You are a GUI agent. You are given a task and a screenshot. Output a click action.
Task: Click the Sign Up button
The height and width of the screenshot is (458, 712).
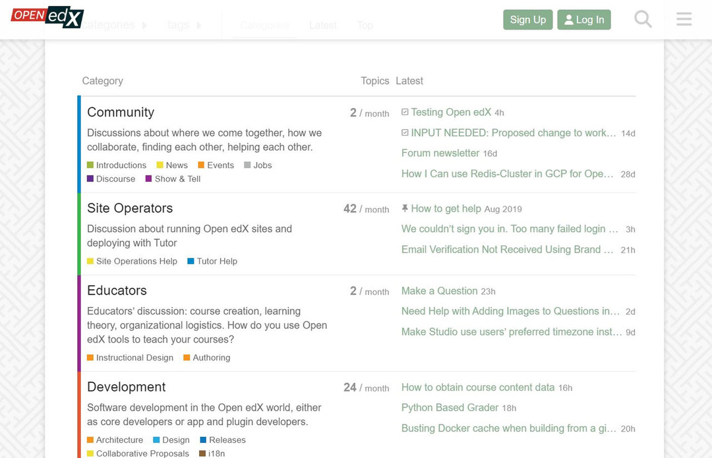tap(527, 20)
